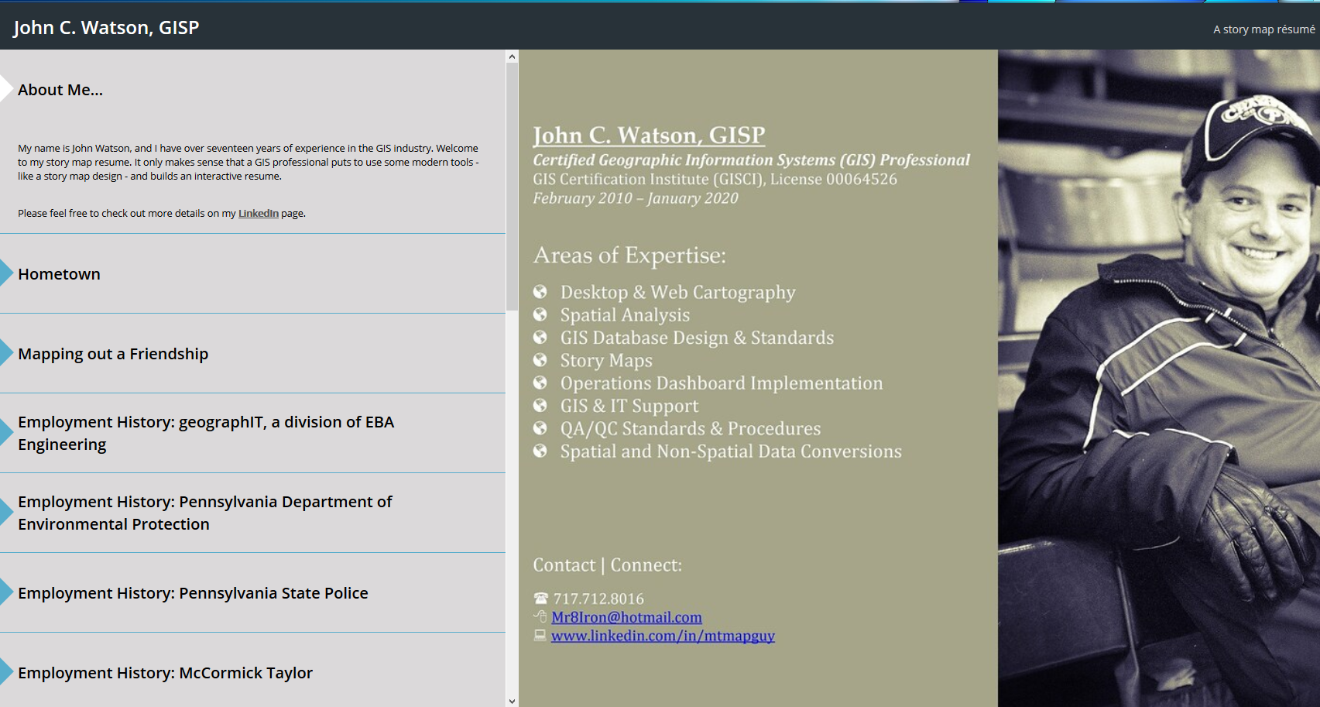Open the Employment History: Pennsylvania State Police section
Image resolution: width=1320 pixels, height=707 pixels.
point(6,592)
